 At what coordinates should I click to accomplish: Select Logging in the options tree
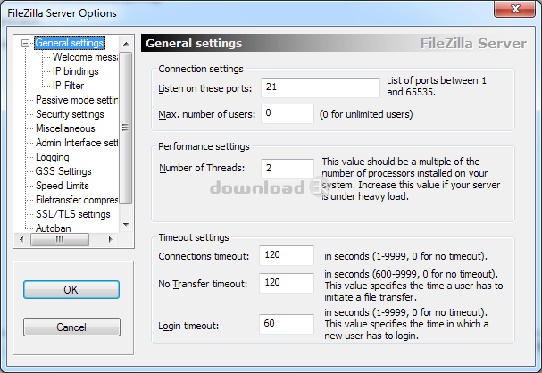(52, 157)
